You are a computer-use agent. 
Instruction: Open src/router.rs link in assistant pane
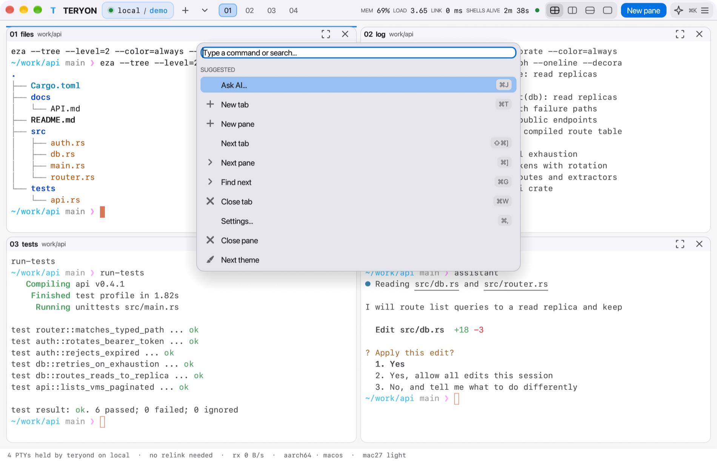point(516,284)
